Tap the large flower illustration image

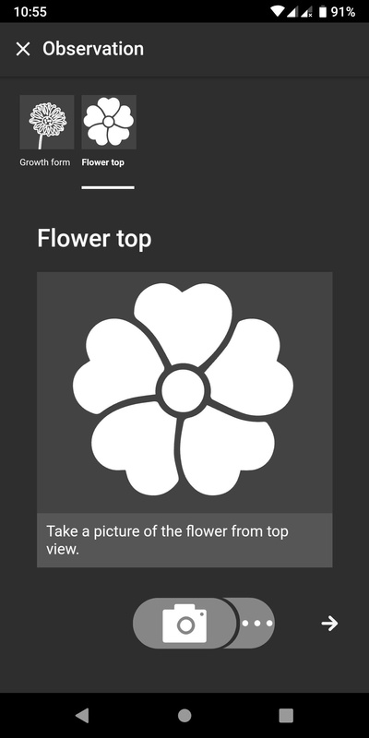[184, 392]
